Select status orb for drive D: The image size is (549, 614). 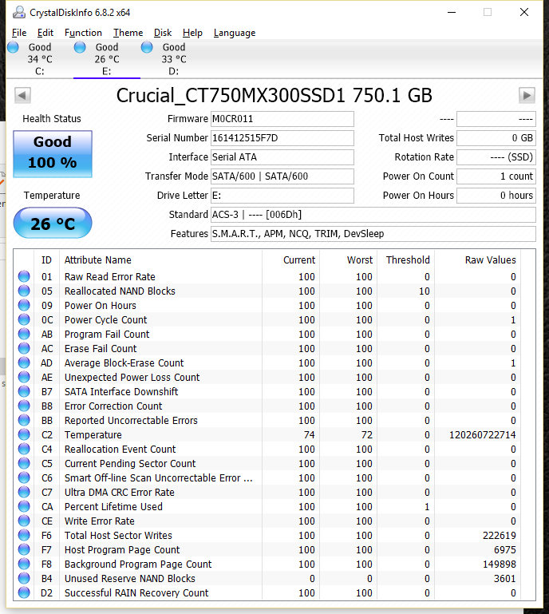147,47
